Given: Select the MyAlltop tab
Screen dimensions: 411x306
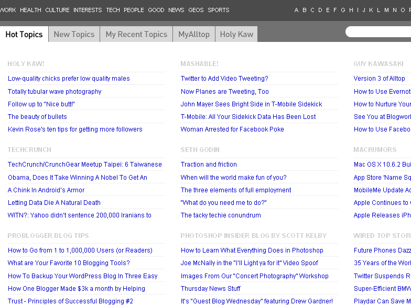Looking at the screenshot, I should click(194, 35).
